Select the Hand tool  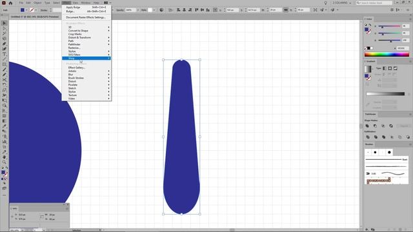5,157
